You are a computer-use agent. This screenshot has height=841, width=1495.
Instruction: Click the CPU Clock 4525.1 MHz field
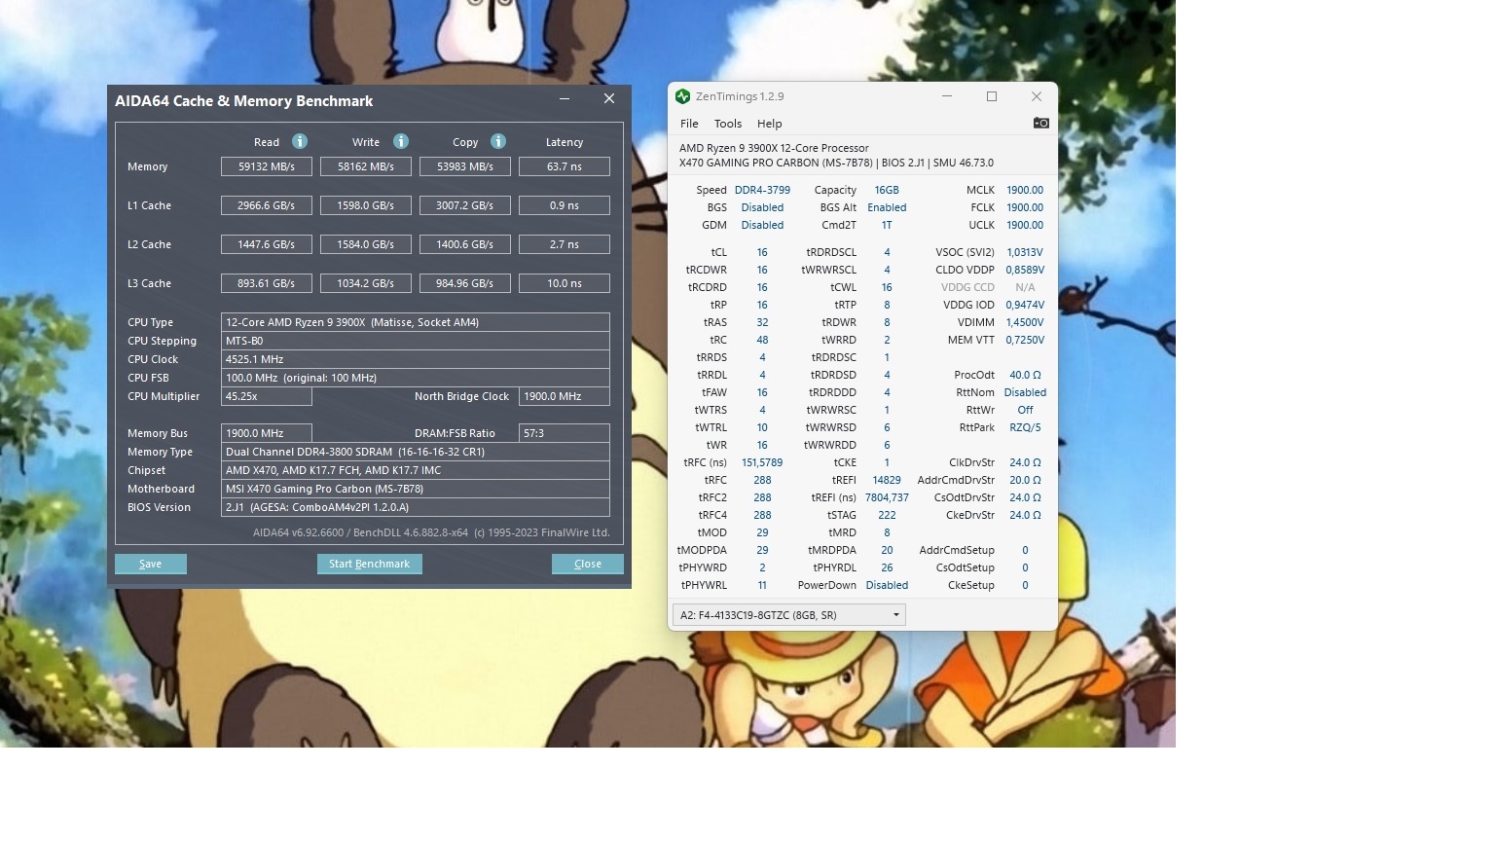click(416, 359)
